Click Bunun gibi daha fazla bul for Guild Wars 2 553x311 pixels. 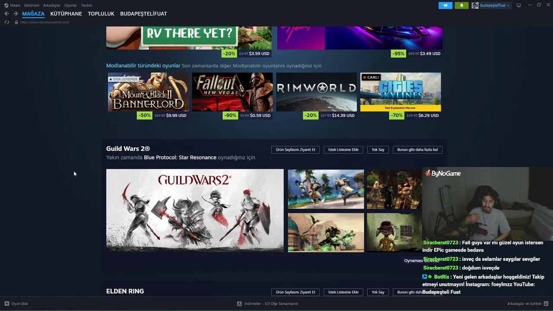tap(417, 149)
